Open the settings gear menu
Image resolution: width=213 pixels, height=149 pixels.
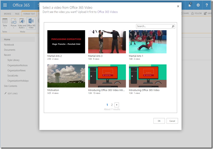click(x=198, y=5)
